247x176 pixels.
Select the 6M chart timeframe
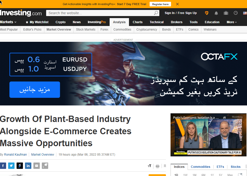click(x=203, y=175)
